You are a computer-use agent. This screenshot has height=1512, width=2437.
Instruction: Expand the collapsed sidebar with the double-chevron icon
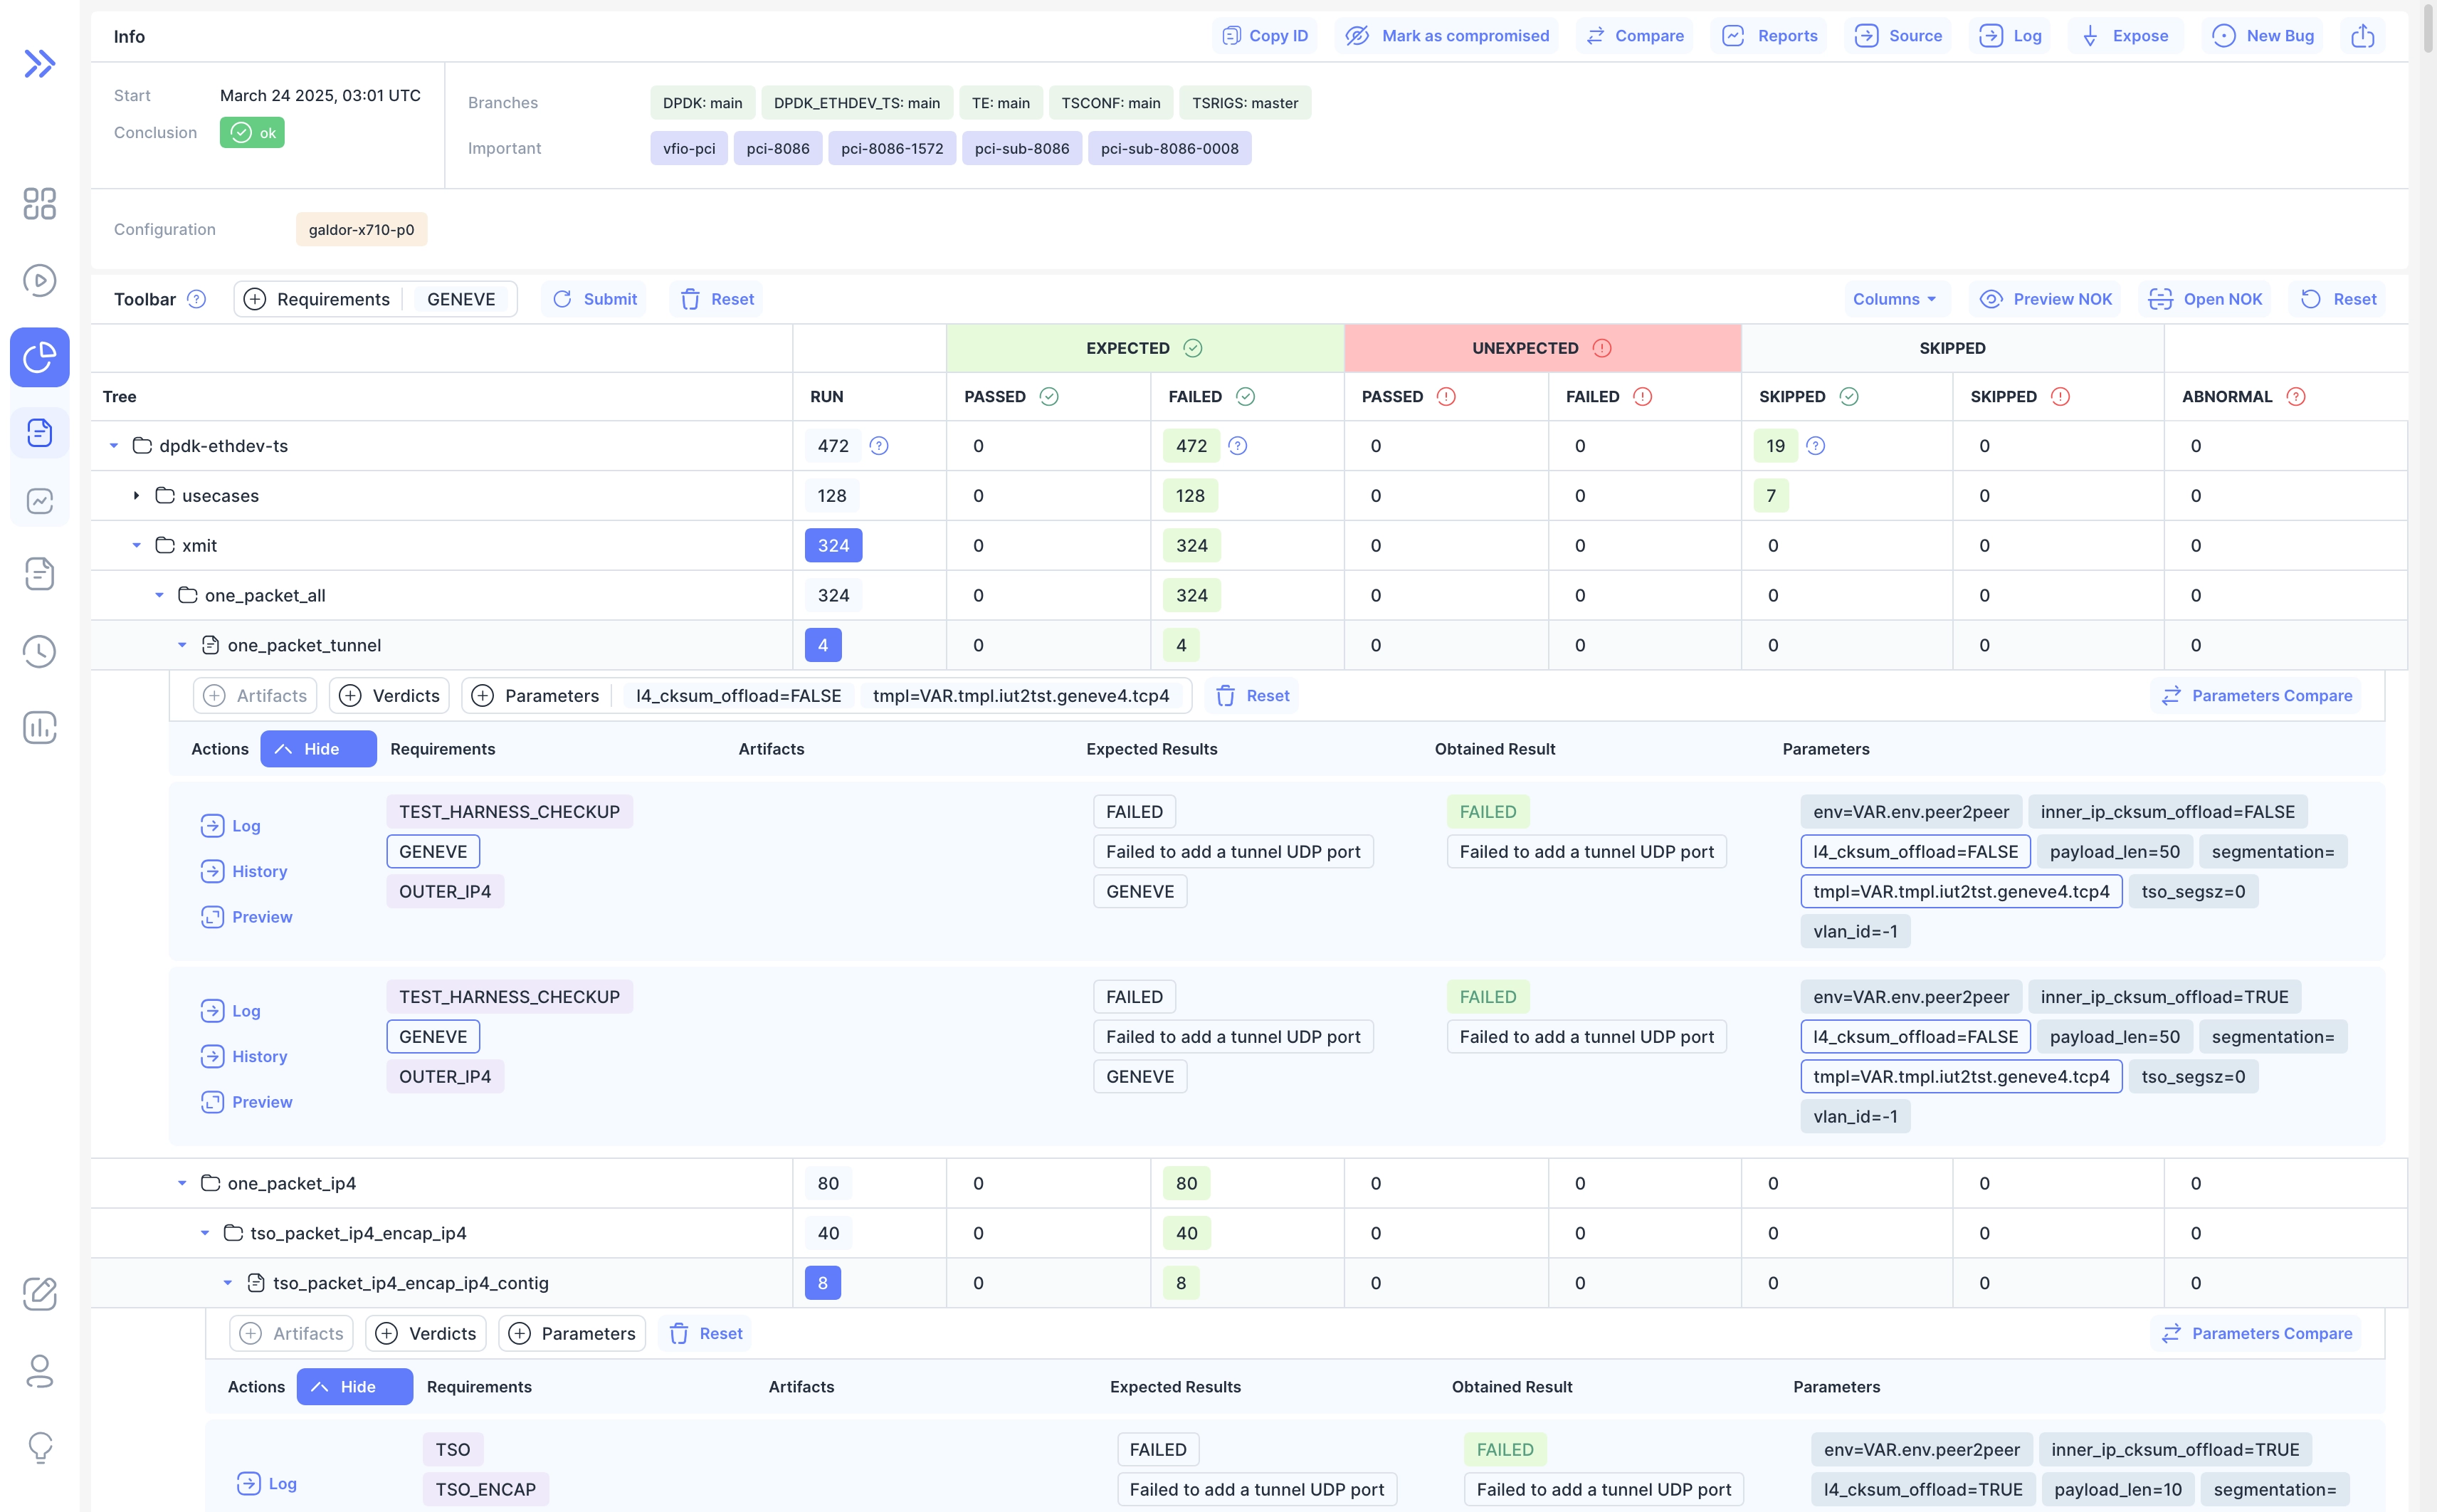[x=40, y=63]
